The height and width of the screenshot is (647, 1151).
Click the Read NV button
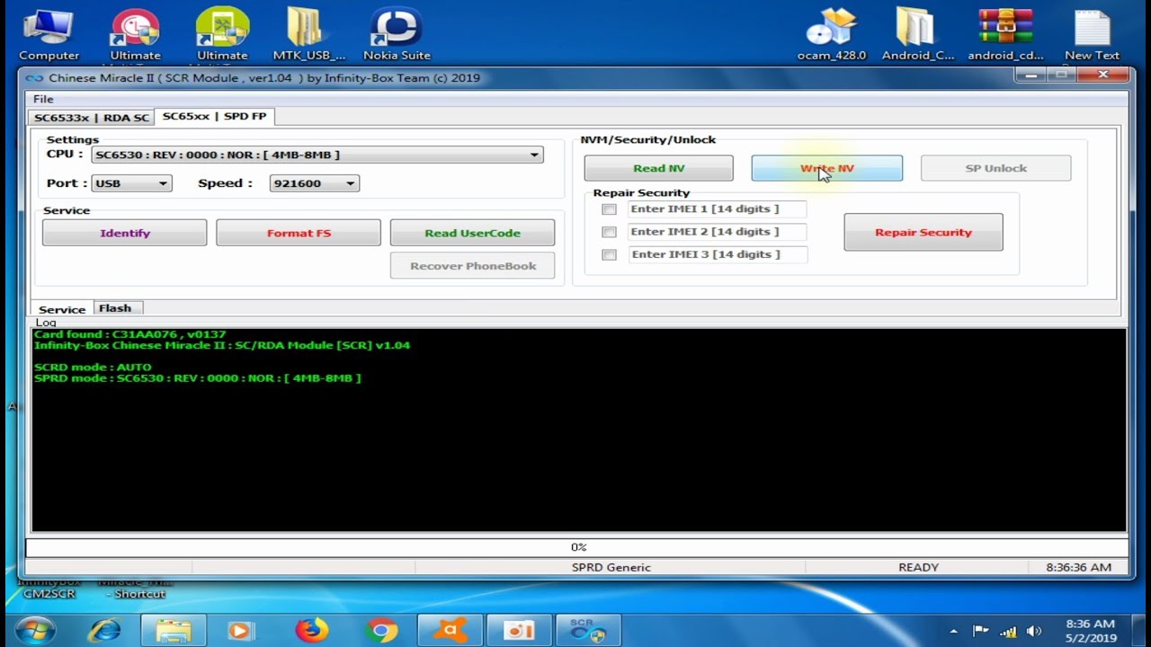pyautogui.click(x=658, y=168)
